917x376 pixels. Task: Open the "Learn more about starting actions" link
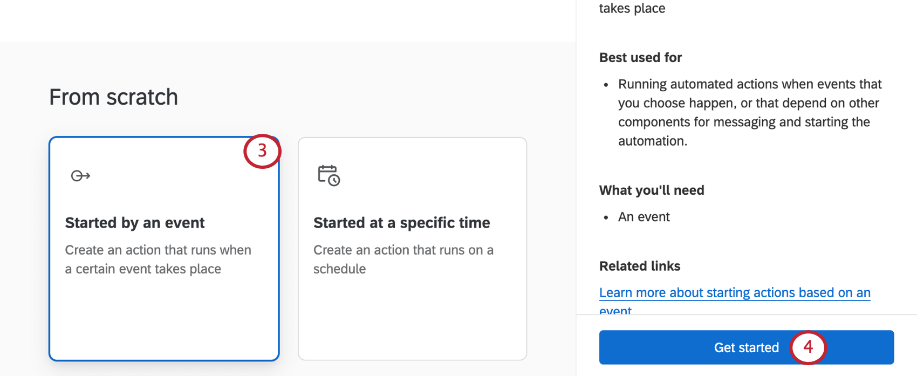pyautogui.click(x=734, y=293)
